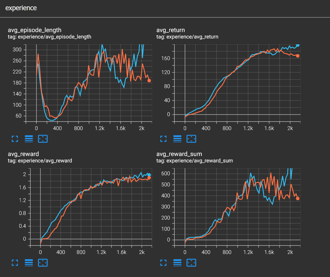Click the orange endpoint on avg_return chart
Viewport: 330px width, 277px height.
(x=298, y=56)
